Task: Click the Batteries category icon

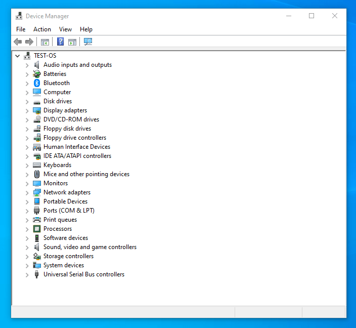Action: tap(37, 74)
